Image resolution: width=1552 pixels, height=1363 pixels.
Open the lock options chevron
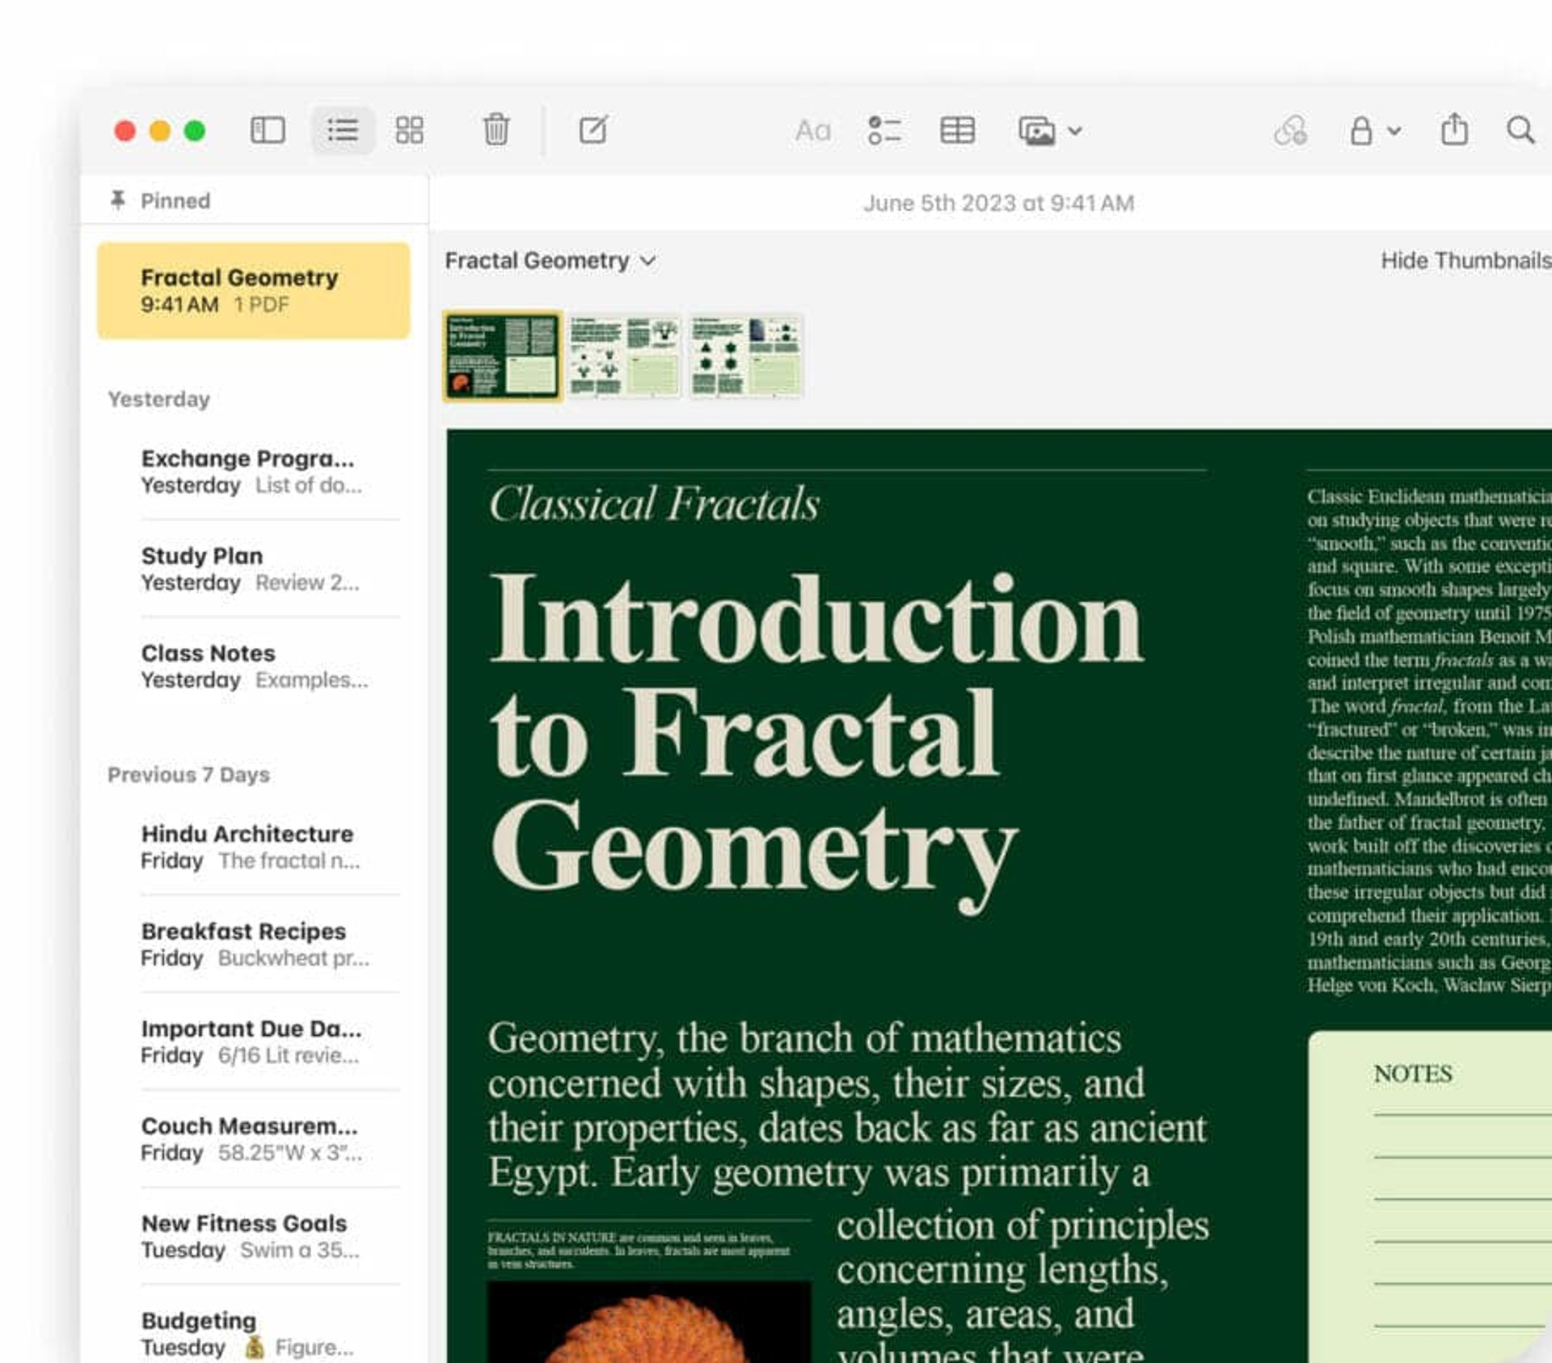pyautogui.click(x=1394, y=130)
